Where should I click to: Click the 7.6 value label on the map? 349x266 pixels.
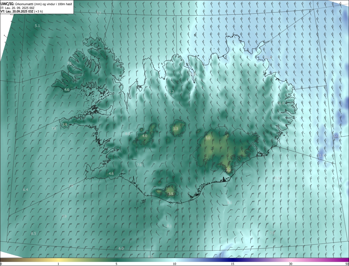tap(139, 165)
